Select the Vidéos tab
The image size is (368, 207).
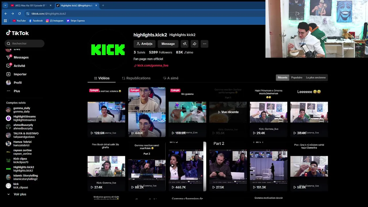102,78
